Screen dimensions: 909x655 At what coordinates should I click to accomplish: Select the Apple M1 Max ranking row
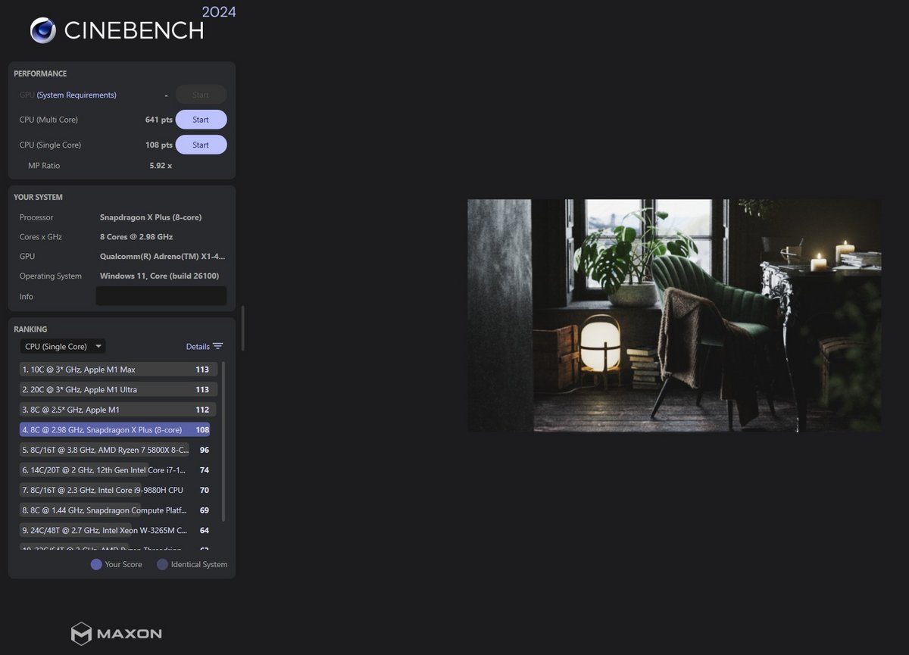(x=118, y=370)
